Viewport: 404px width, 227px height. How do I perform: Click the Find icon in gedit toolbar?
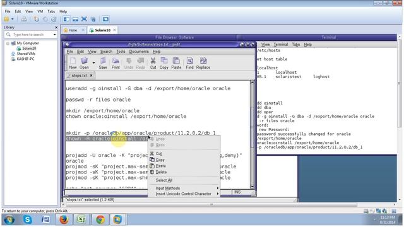pyautogui.click(x=189, y=63)
